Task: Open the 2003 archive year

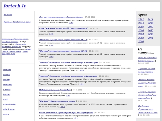Action: click(150, 34)
